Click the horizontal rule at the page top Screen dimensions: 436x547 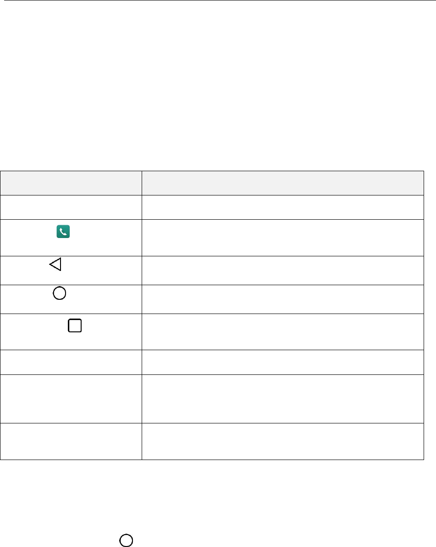(218, 0)
